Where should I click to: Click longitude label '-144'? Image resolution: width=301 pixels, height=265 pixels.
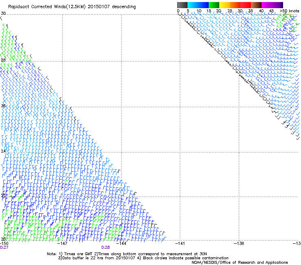point(121,243)
